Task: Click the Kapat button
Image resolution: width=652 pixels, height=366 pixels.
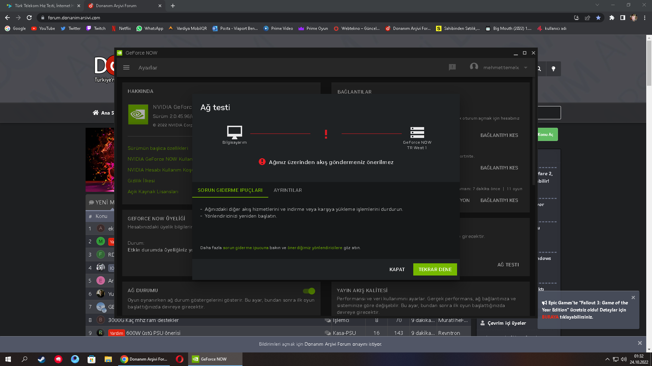Action: pos(397,269)
